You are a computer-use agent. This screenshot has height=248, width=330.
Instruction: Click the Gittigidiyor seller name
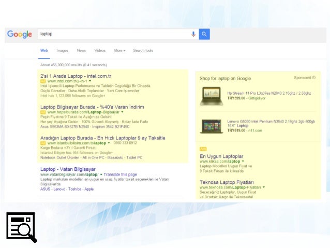click(257, 98)
